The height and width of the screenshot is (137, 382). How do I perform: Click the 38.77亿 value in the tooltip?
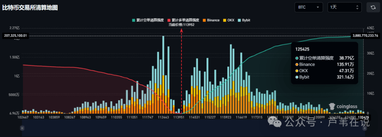tap(347, 58)
